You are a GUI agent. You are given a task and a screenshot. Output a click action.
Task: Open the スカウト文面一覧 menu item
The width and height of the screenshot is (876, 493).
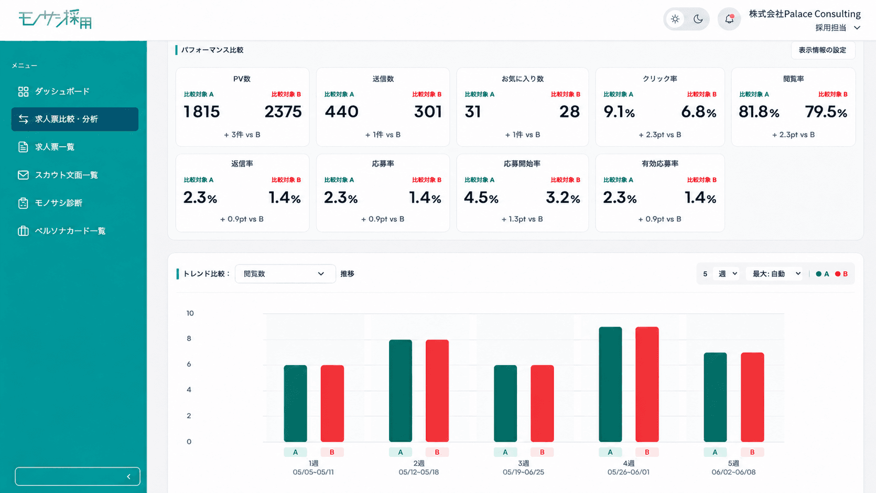(75, 175)
